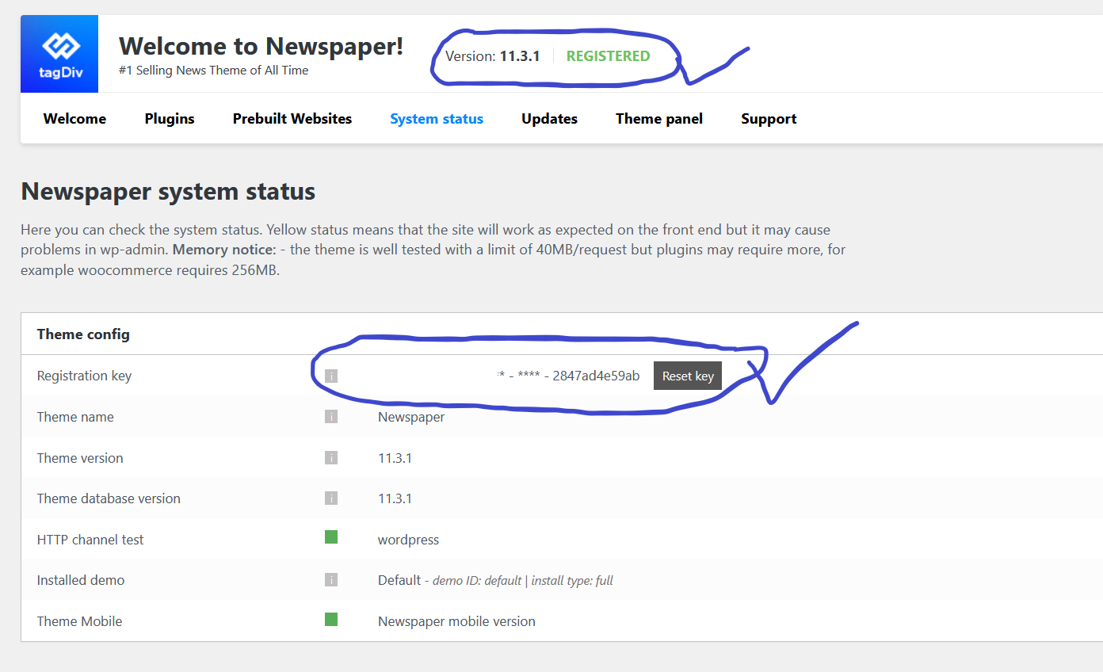
Task: Click the Theme version value 11.3.1
Action: 395,458
